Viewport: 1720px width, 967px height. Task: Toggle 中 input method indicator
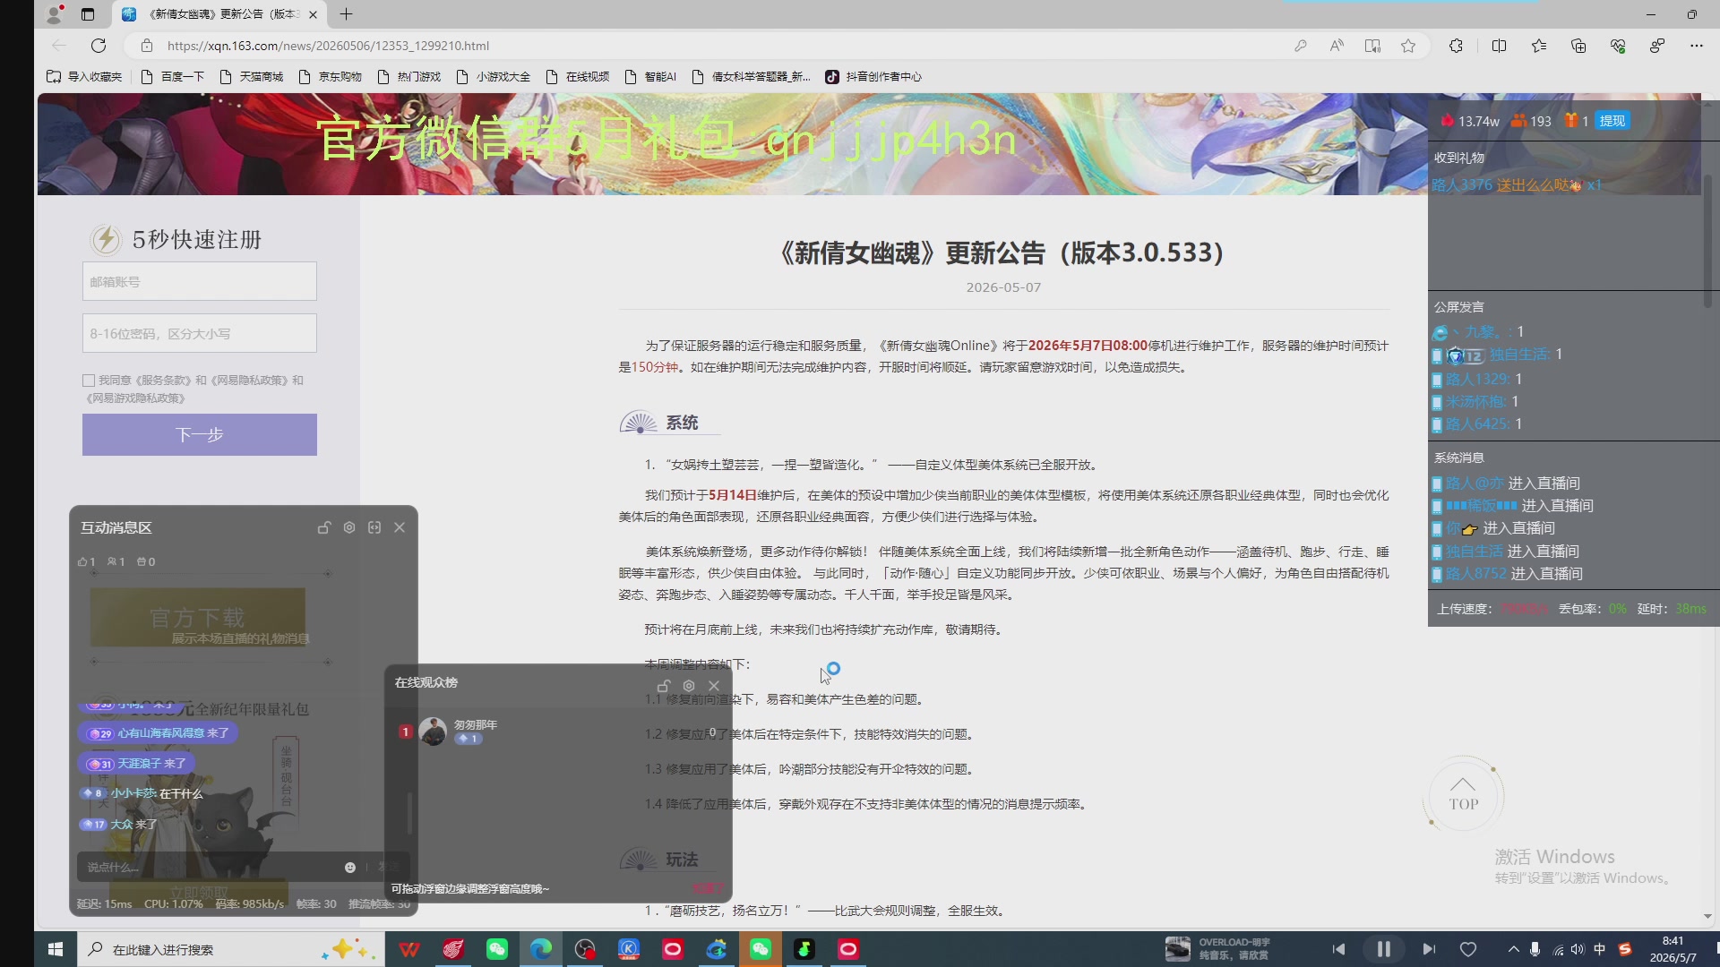click(1600, 949)
